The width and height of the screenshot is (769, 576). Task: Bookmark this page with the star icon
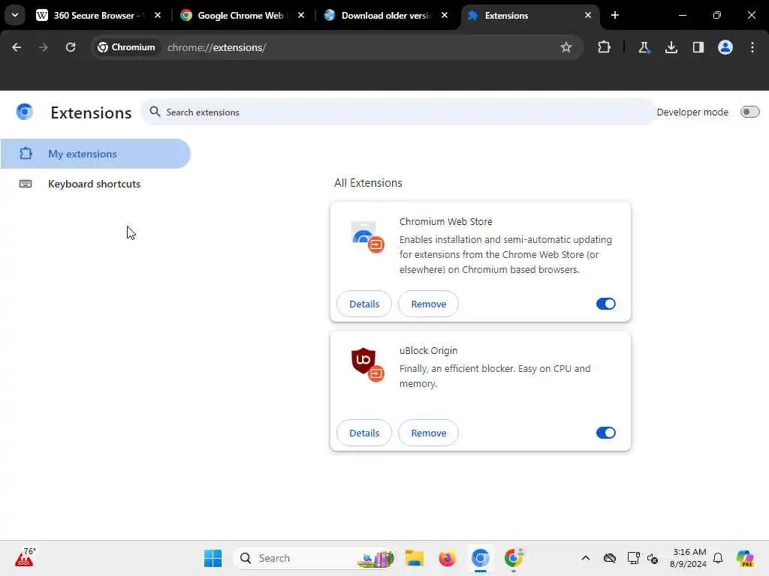[x=566, y=47]
